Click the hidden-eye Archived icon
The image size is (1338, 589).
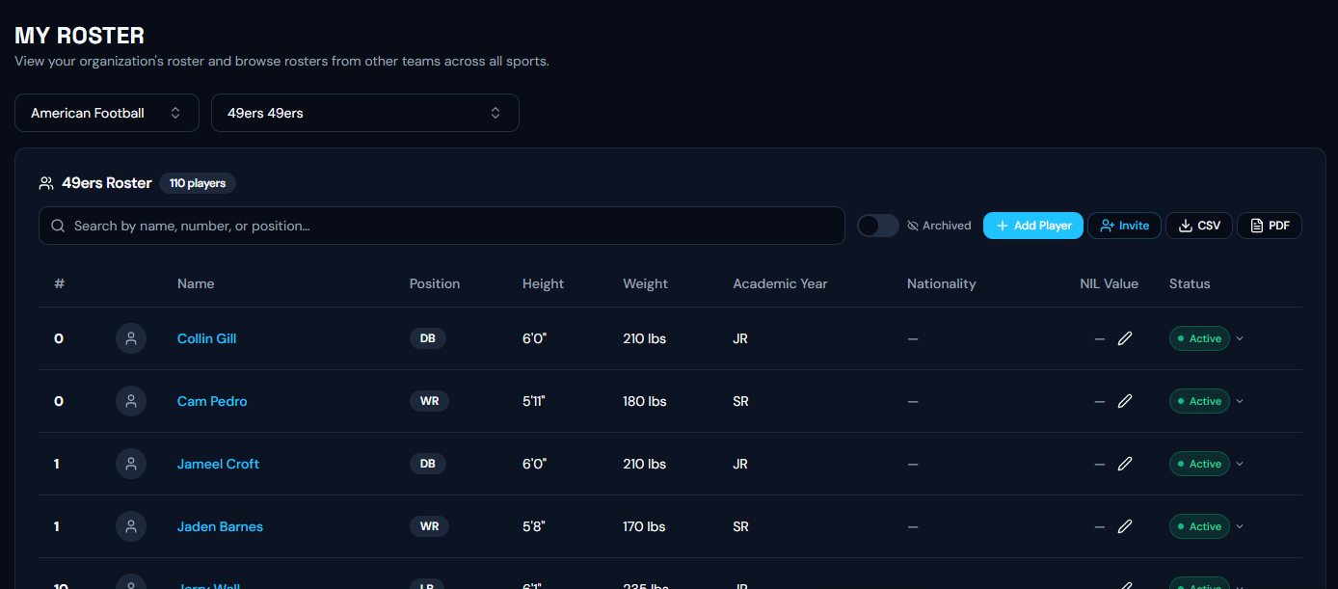(913, 226)
